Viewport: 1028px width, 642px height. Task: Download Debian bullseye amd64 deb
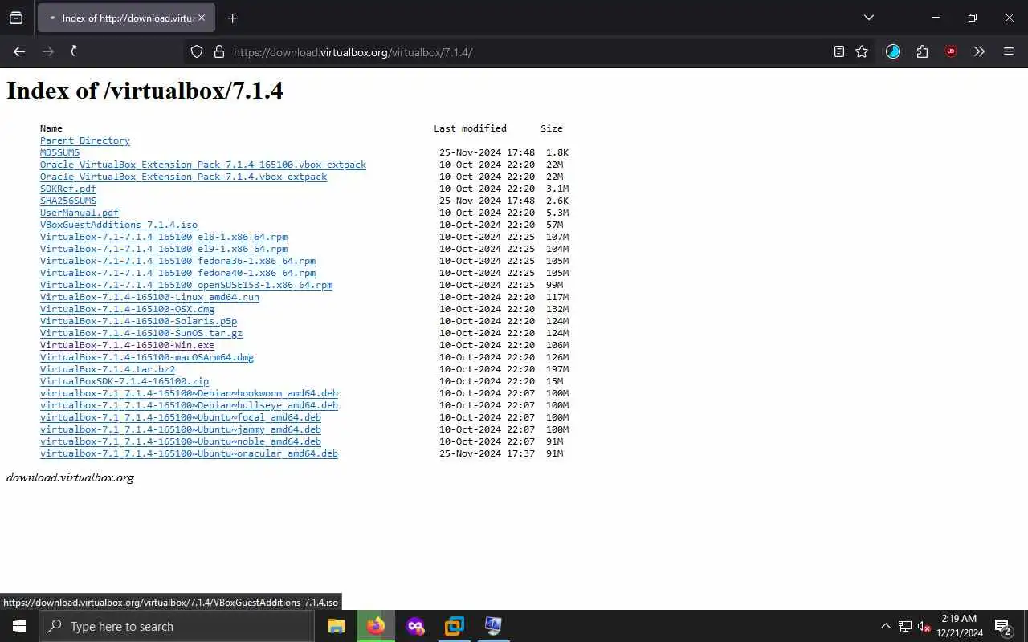[x=189, y=405]
